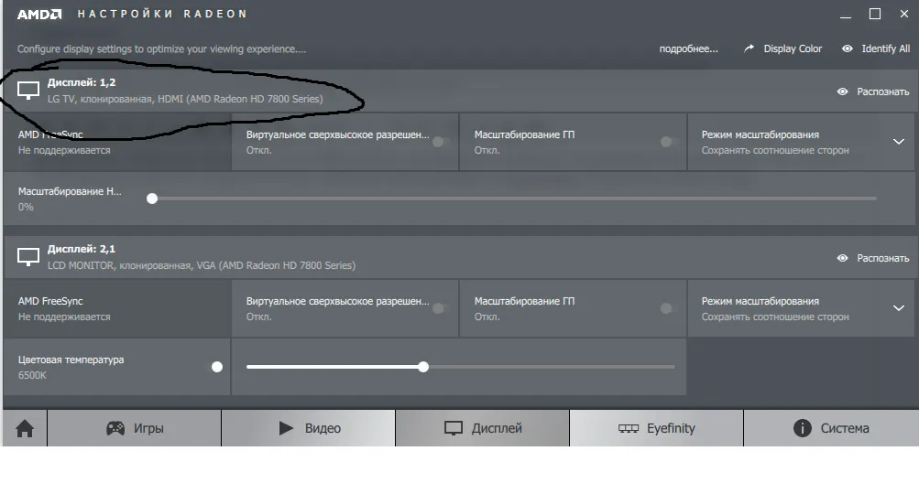Click the AMD logo in title bar

[39, 14]
